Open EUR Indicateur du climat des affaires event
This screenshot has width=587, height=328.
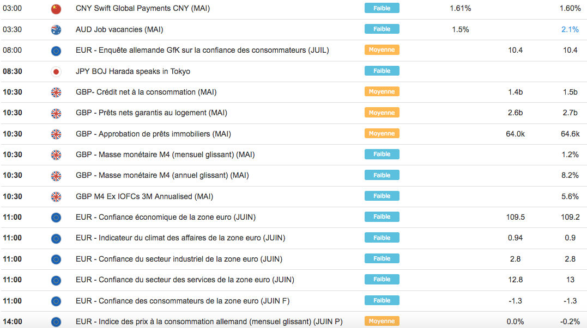tap(180, 238)
